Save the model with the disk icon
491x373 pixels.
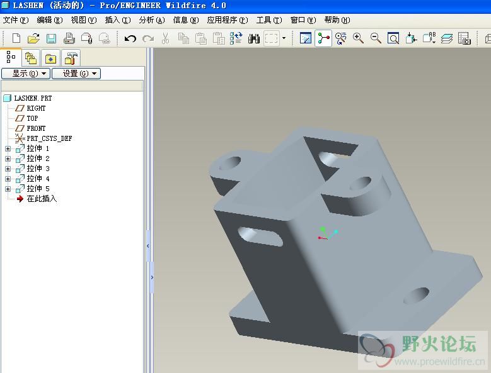(x=51, y=38)
